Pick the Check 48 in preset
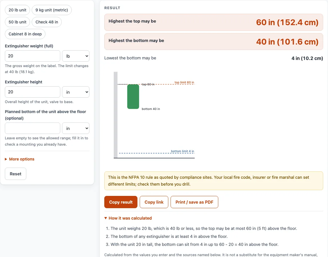 (x=47, y=22)
